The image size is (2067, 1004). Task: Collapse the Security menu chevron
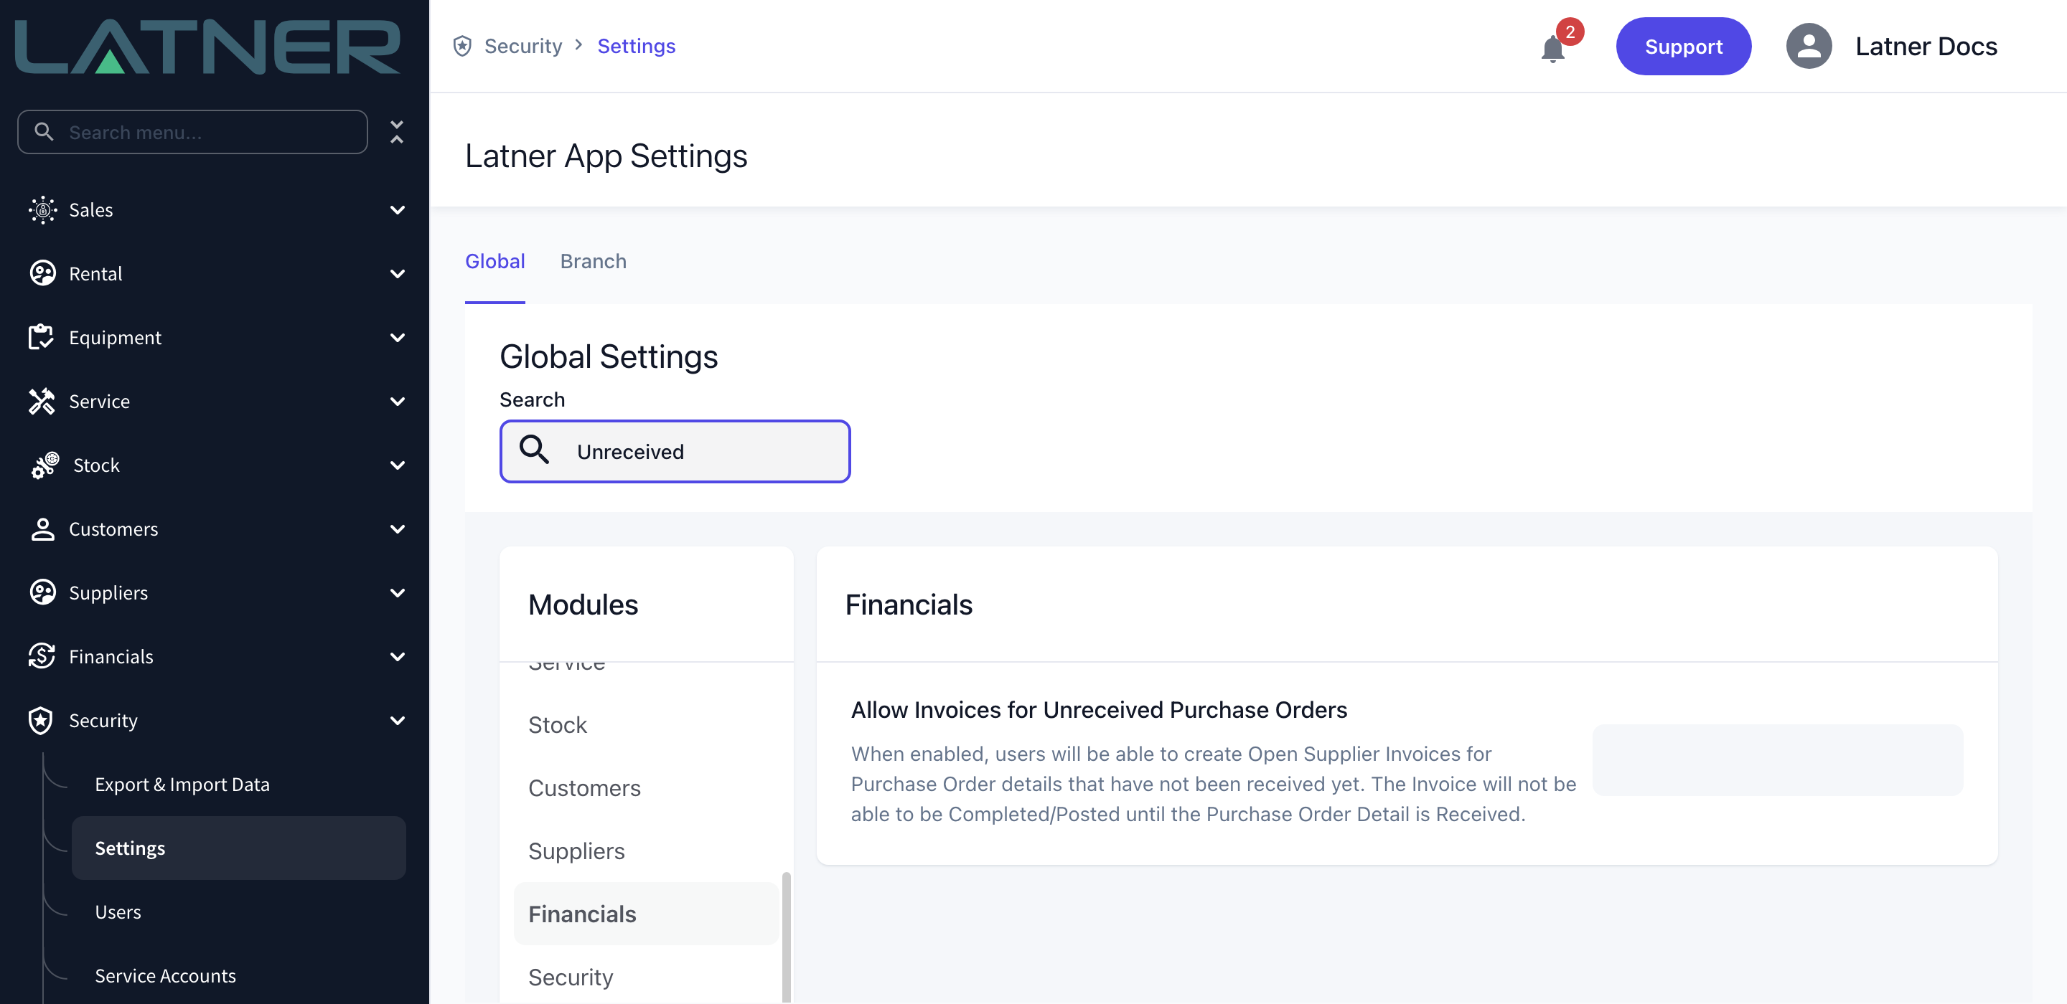point(397,720)
